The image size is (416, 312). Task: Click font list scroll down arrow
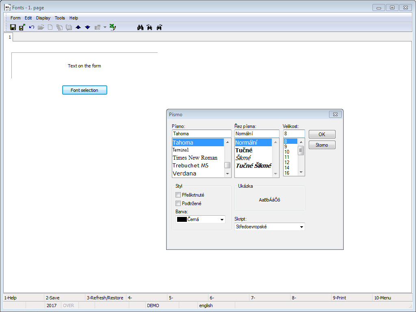coord(227,174)
